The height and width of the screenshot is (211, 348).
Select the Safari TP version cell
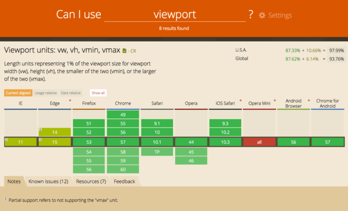pyautogui.click(x=157, y=152)
